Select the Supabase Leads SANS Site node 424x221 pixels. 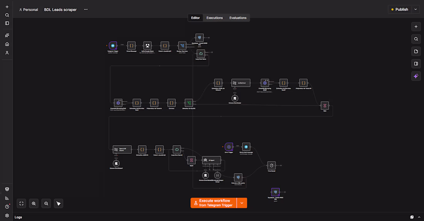point(200,38)
